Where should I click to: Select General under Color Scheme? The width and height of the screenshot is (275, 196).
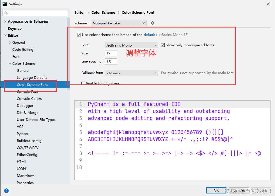[x=23, y=70]
